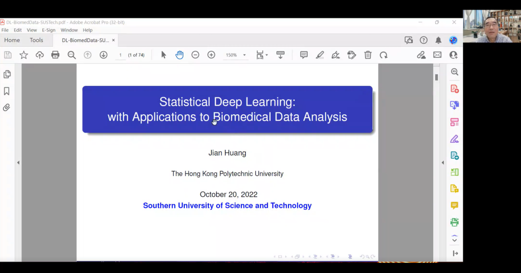Go to previous page arrow

tap(87, 55)
